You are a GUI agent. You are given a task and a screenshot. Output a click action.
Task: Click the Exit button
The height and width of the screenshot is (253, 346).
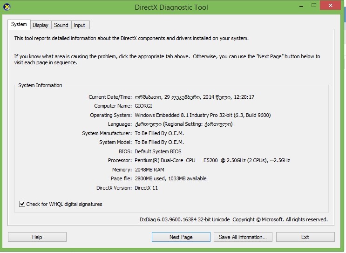[x=305, y=237]
